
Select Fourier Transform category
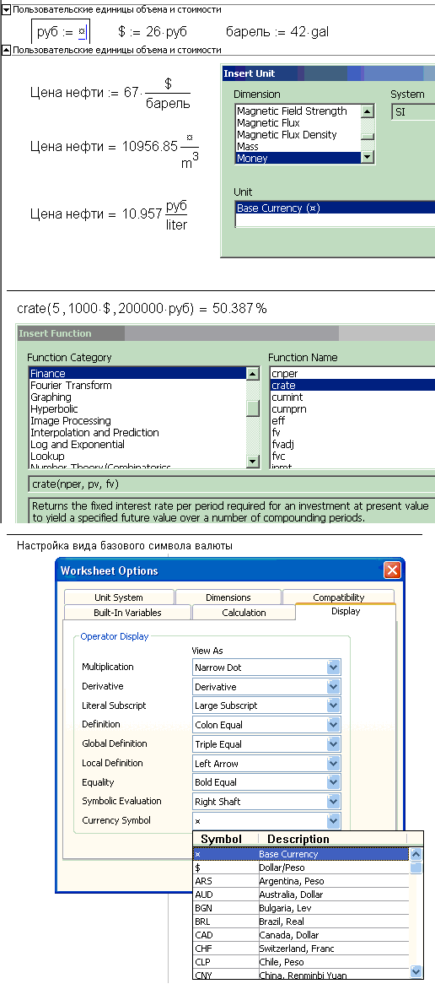pyautogui.click(x=137, y=385)
